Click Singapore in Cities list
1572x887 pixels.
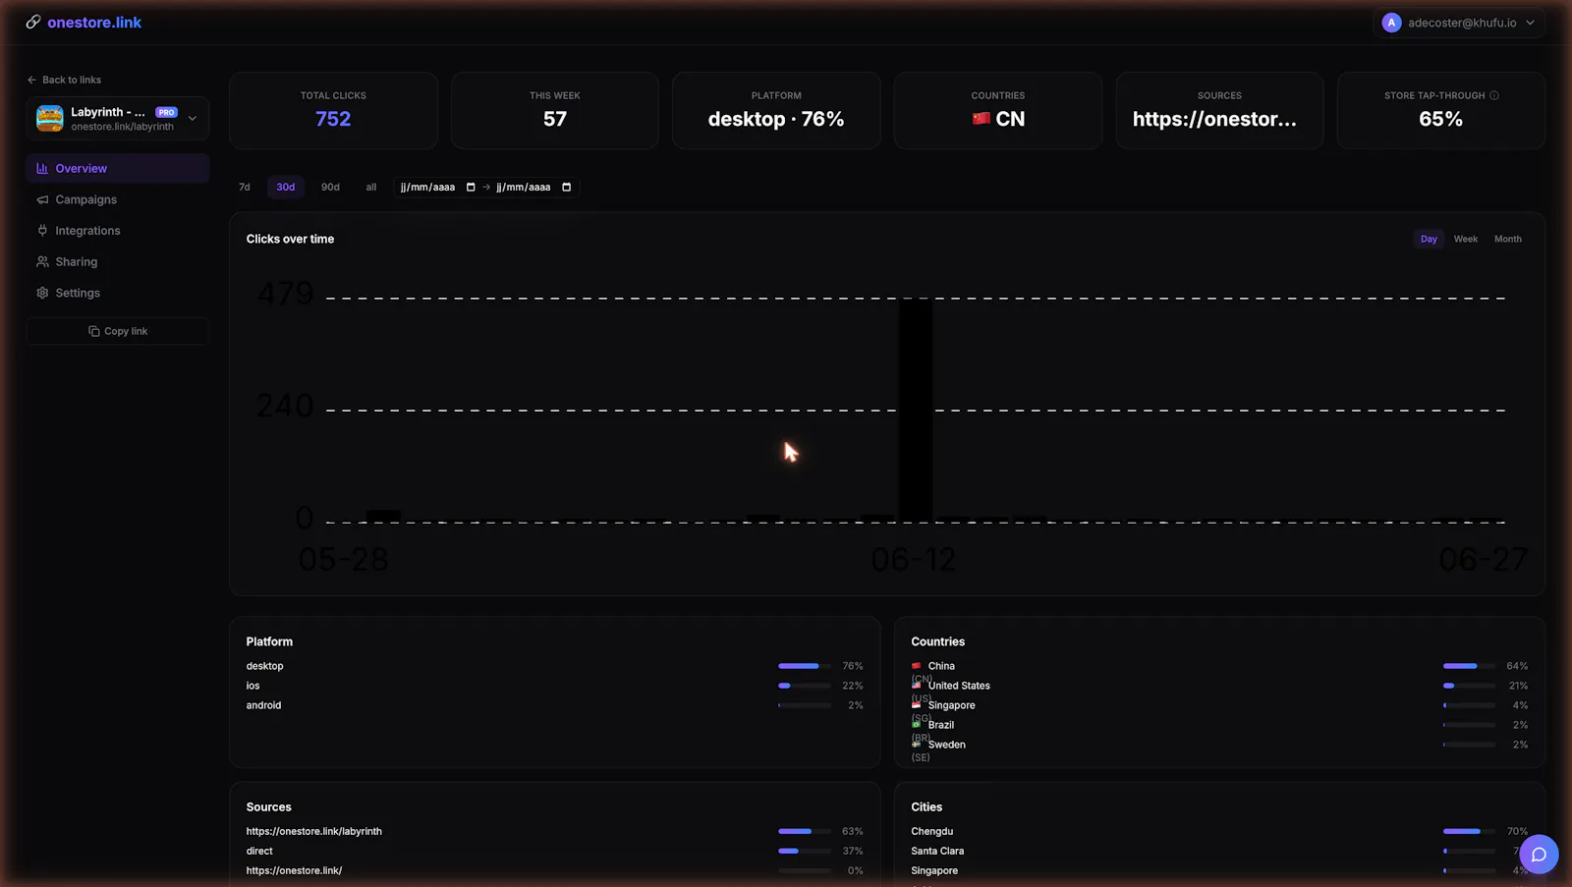[x=934, y=870]
